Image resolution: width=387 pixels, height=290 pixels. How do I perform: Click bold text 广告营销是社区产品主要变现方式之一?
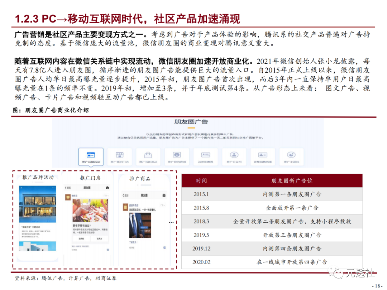click(x=81, y=34)
